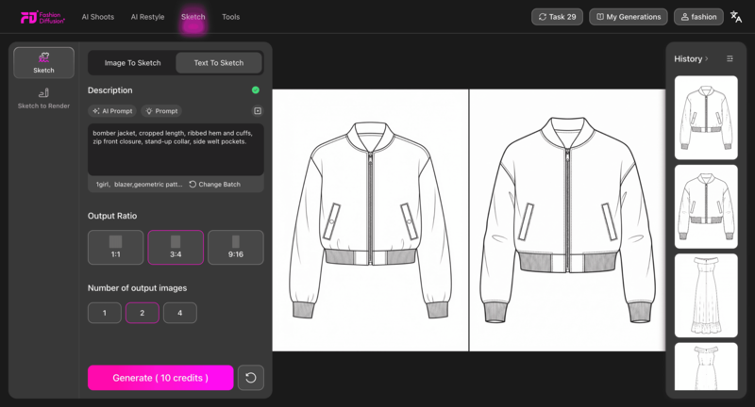This screenshot has height=407, width=755.
Task: Set number of output images to 4
Action: point(179,313)
